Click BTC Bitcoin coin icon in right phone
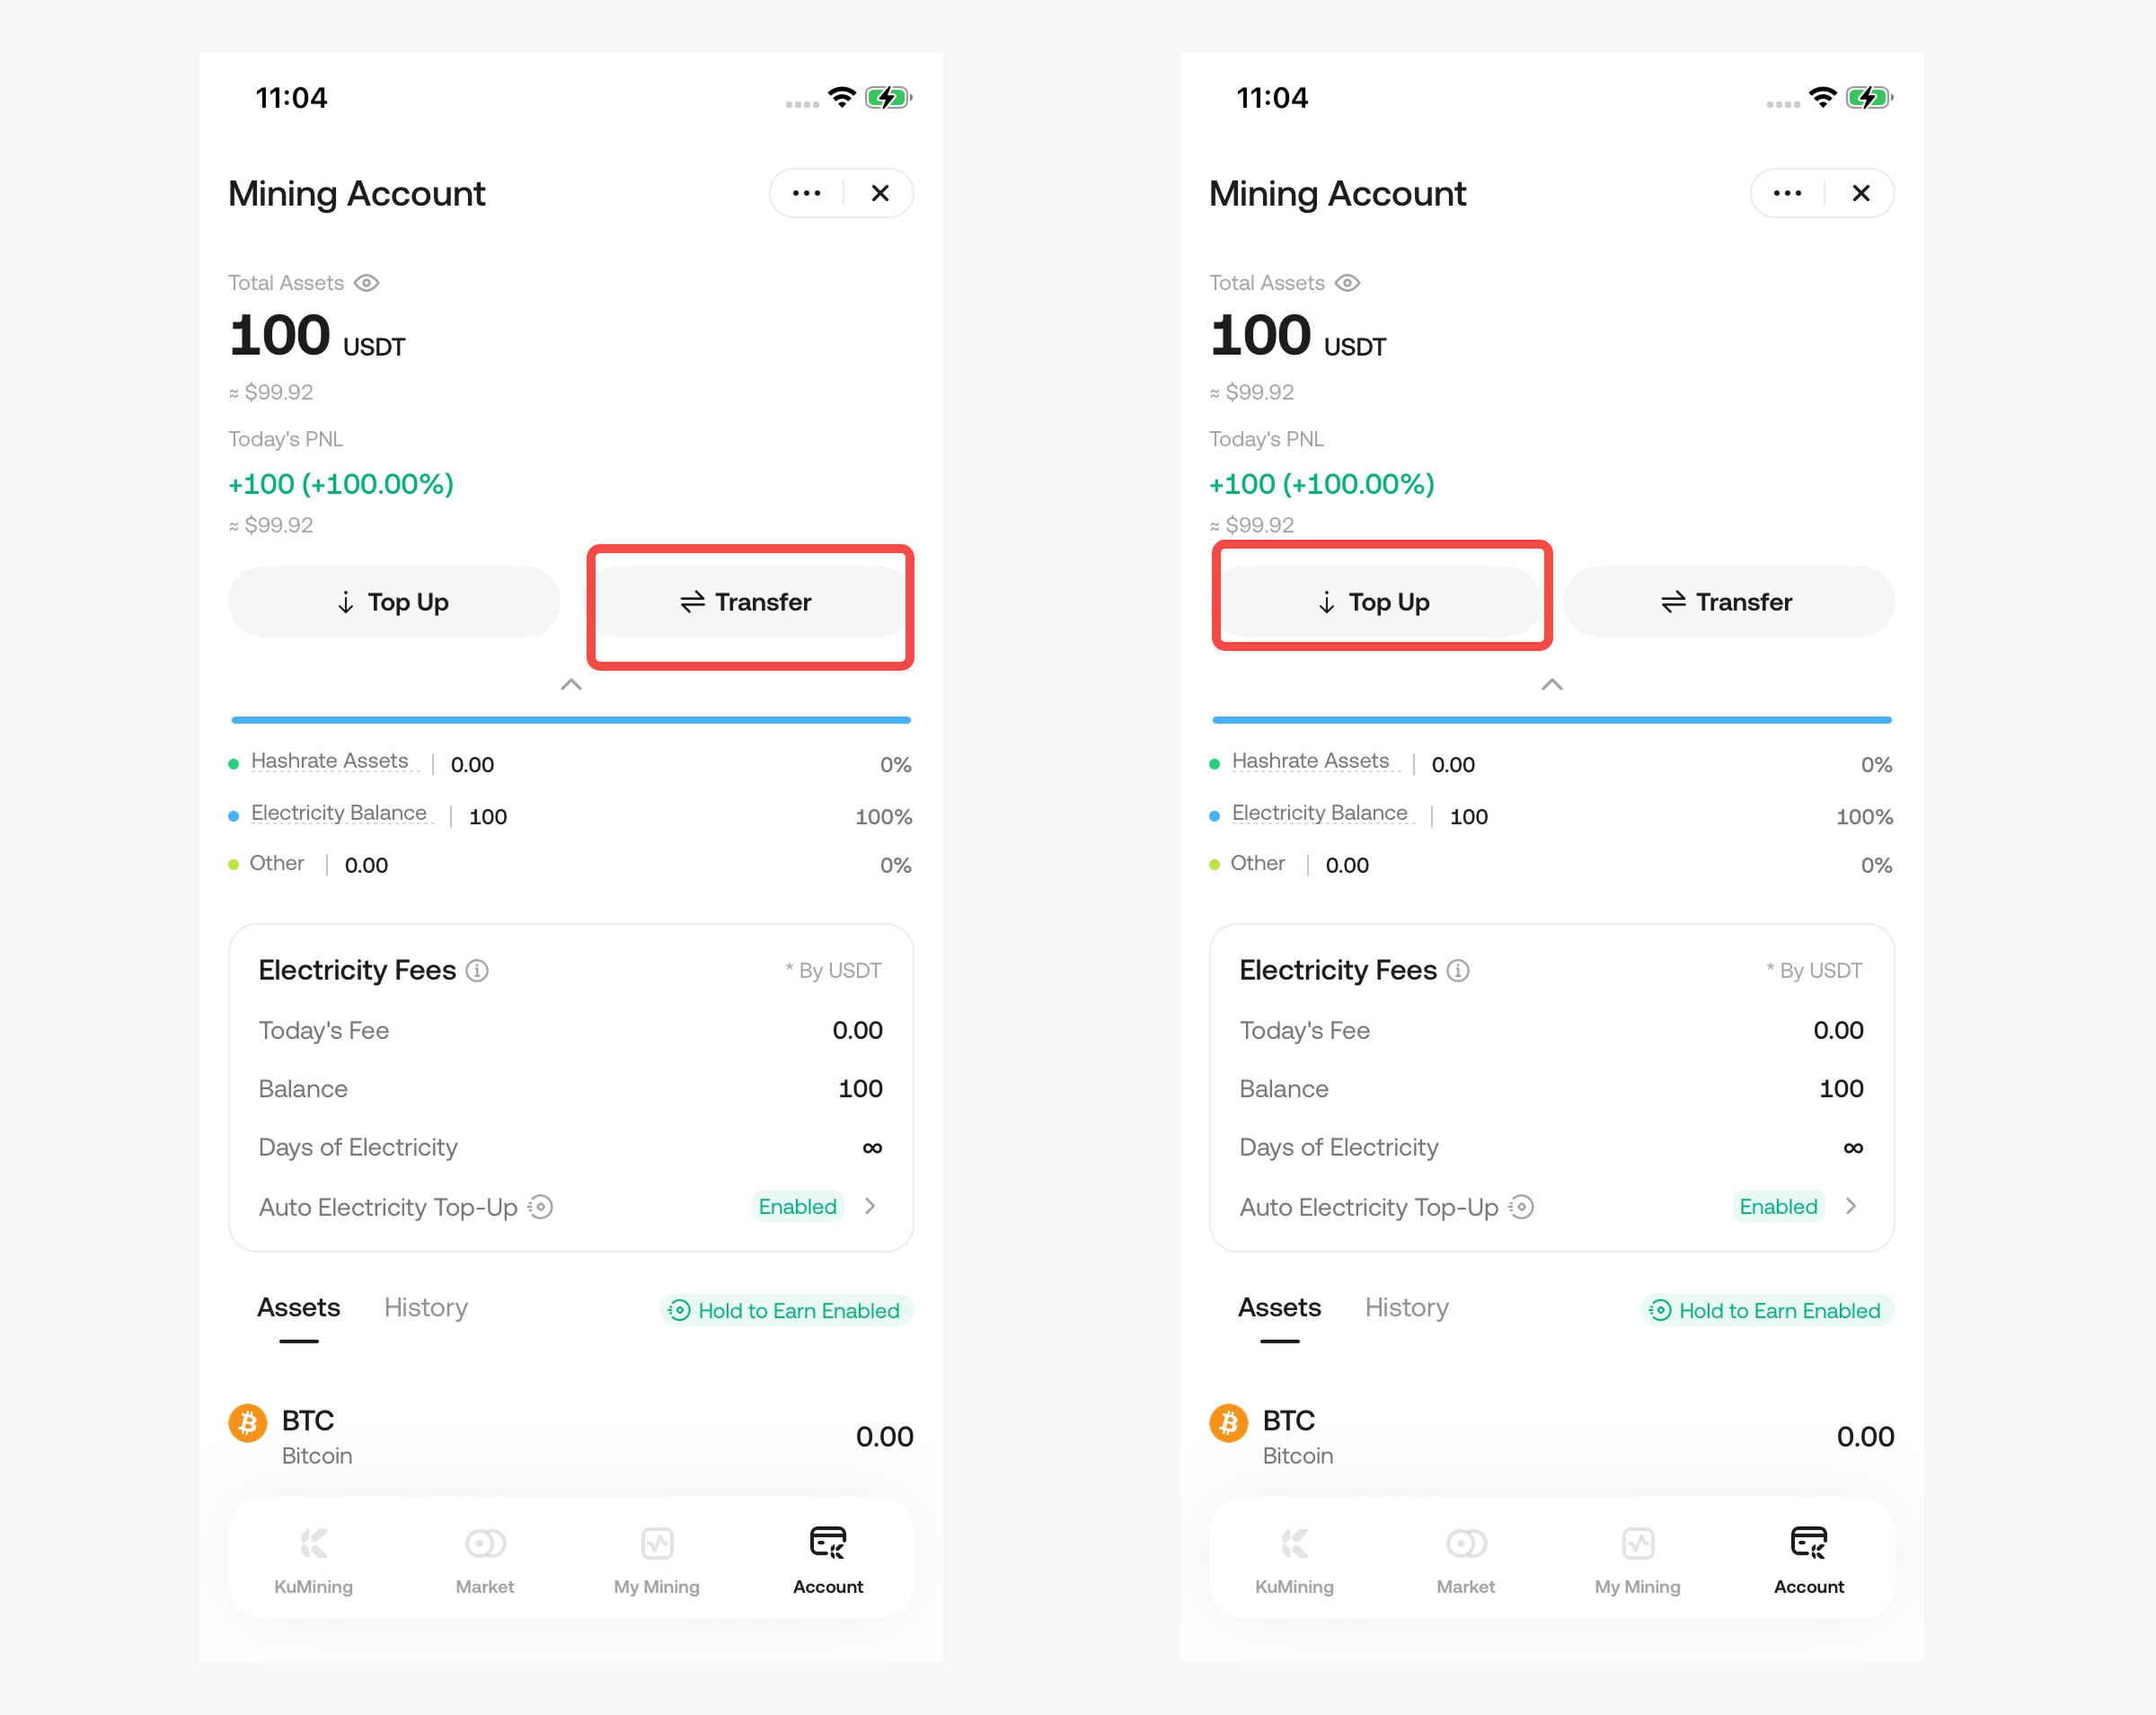Image resolution: width=2156 pixels, height=1715 pixels. pos(1228,1422)
